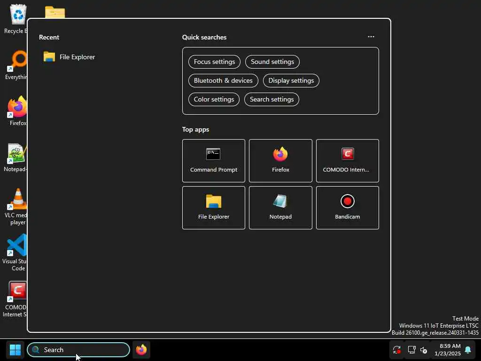Choose the Bluetooth & devices quick search
This screenshot has height=361, width=481.
coord(223,80)
